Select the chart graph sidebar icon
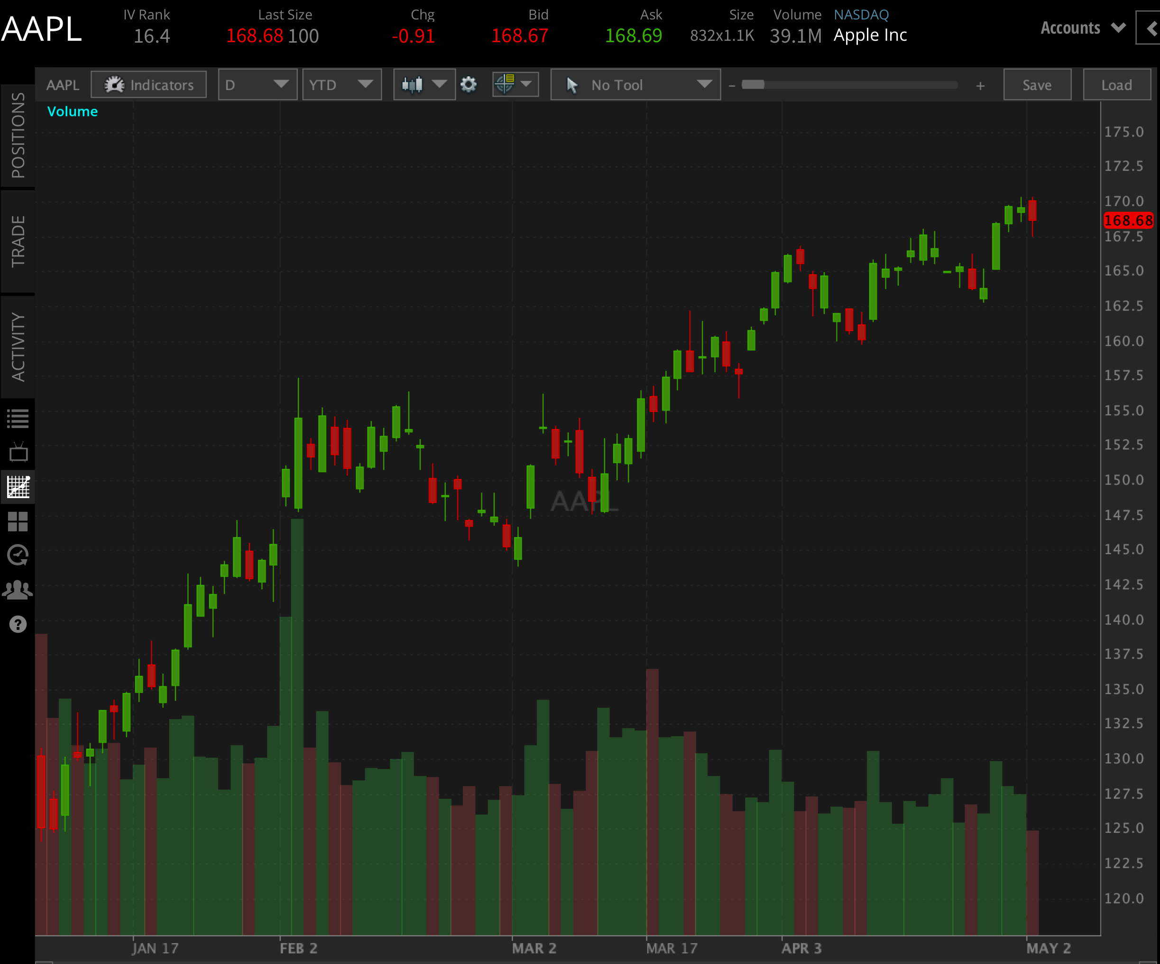Screen dimensions: 1160x964 click(18, 487)
